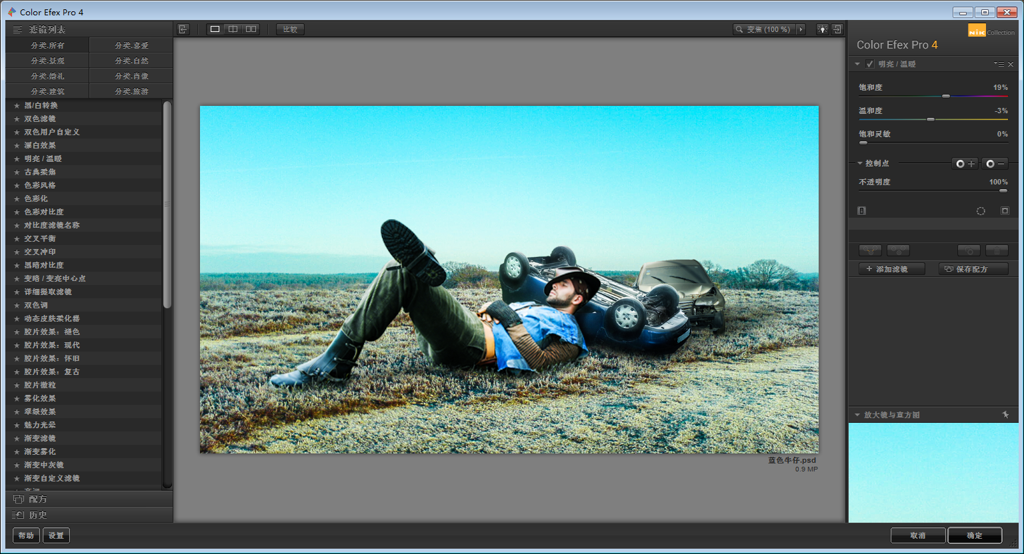The width and height of the screenshot is (1024, 554).
Task: Click the remove control point (−) button
Action: pyautogui.click(x=995, y=164)
